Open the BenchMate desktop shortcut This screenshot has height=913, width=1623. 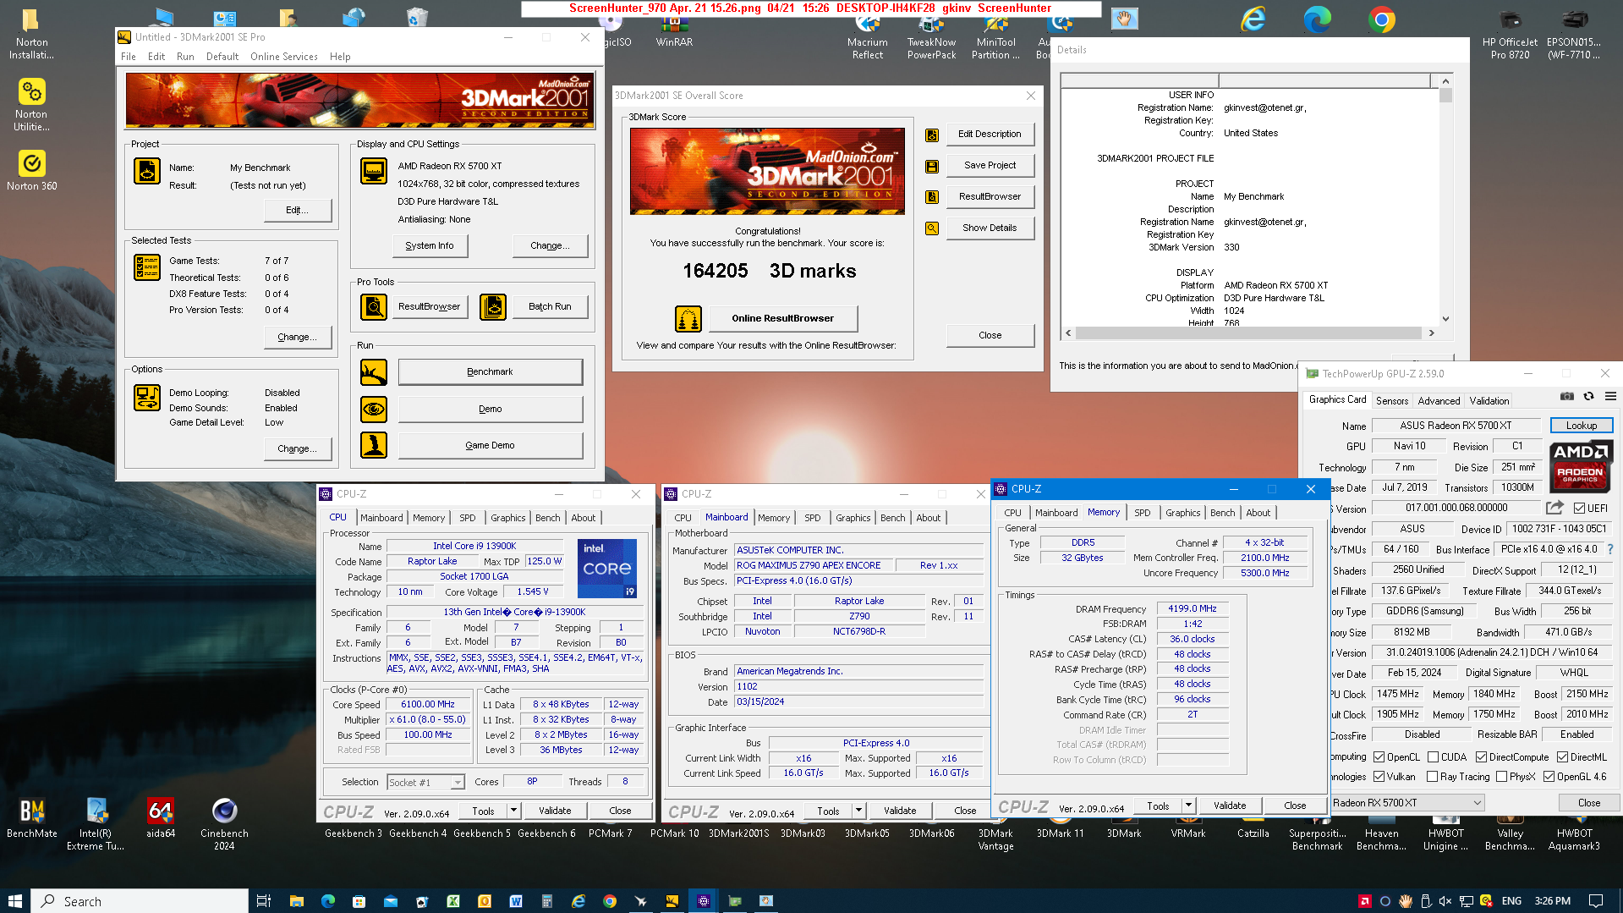32,819
